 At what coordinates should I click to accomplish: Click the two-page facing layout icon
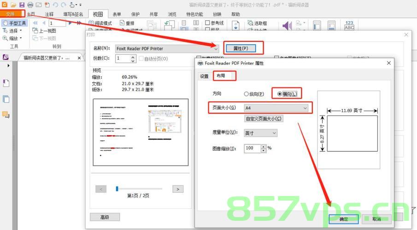point(196,23)
